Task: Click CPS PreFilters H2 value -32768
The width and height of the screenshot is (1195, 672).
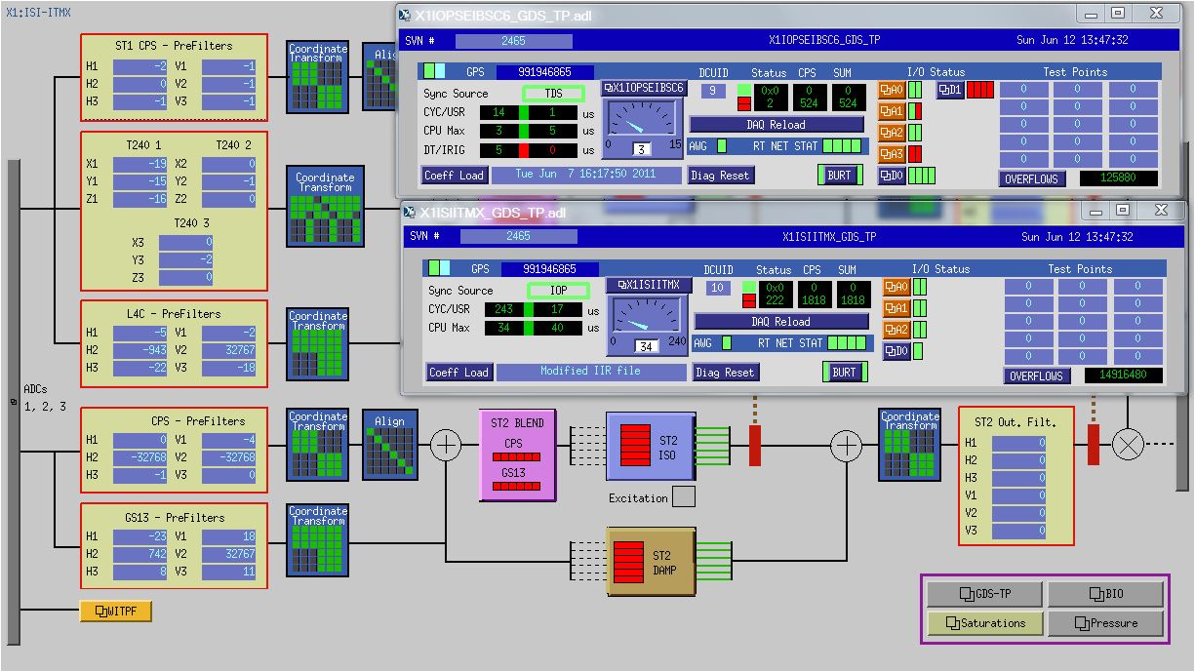Action: coord(140,457)
